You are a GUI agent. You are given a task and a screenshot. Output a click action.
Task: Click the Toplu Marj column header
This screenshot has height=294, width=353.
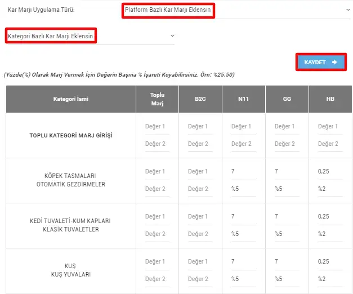point(158,99)
